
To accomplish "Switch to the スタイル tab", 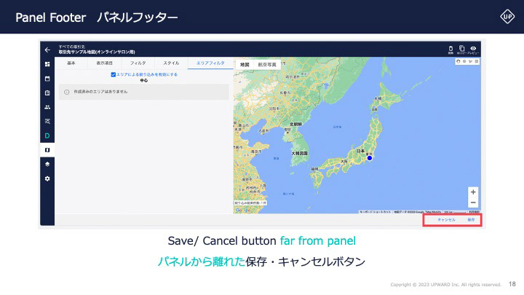I will 171,63.
